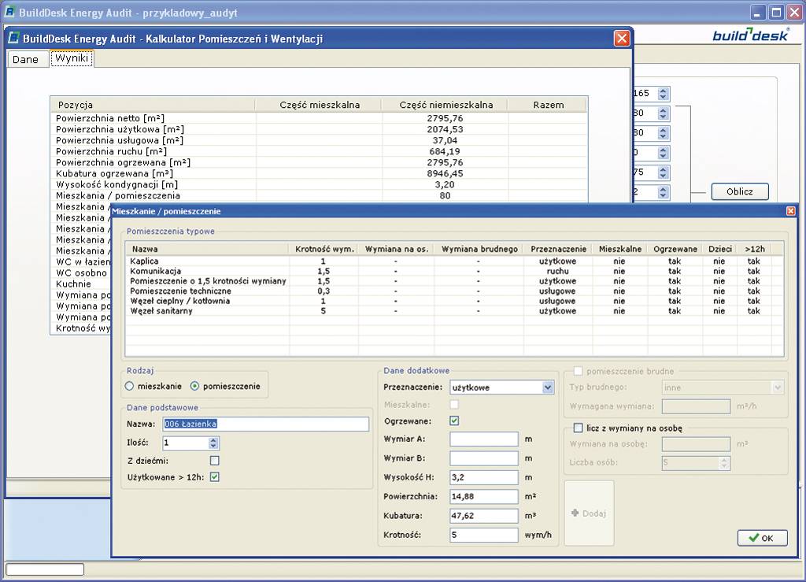Screen dimensions: 806x582
Task: Click the Część niemieszkalna column header
Action: [446, 105]
